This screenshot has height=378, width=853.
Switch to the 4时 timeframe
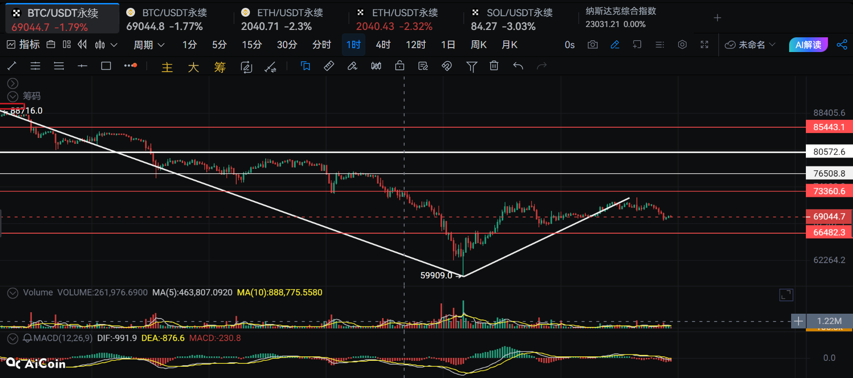point(383,45)
